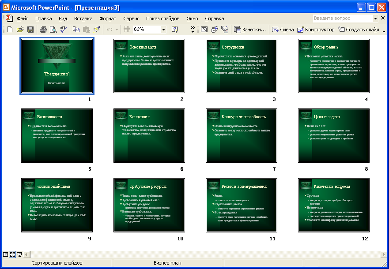Select slide 9 Финансовый план thumbnail
The width and height of the screenshot is (389, 269).
(57, 205)
